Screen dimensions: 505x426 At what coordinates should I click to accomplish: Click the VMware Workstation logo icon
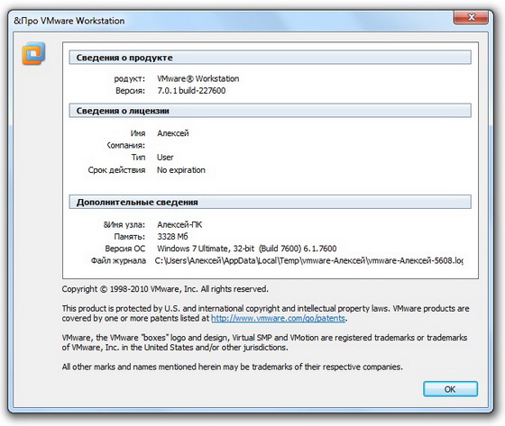pos(33,53)
